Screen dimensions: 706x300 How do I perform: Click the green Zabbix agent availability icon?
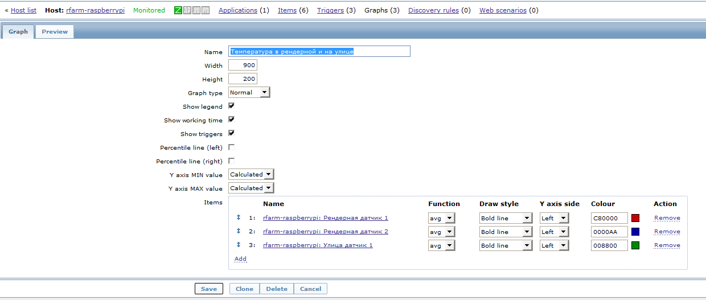(178, 10)
